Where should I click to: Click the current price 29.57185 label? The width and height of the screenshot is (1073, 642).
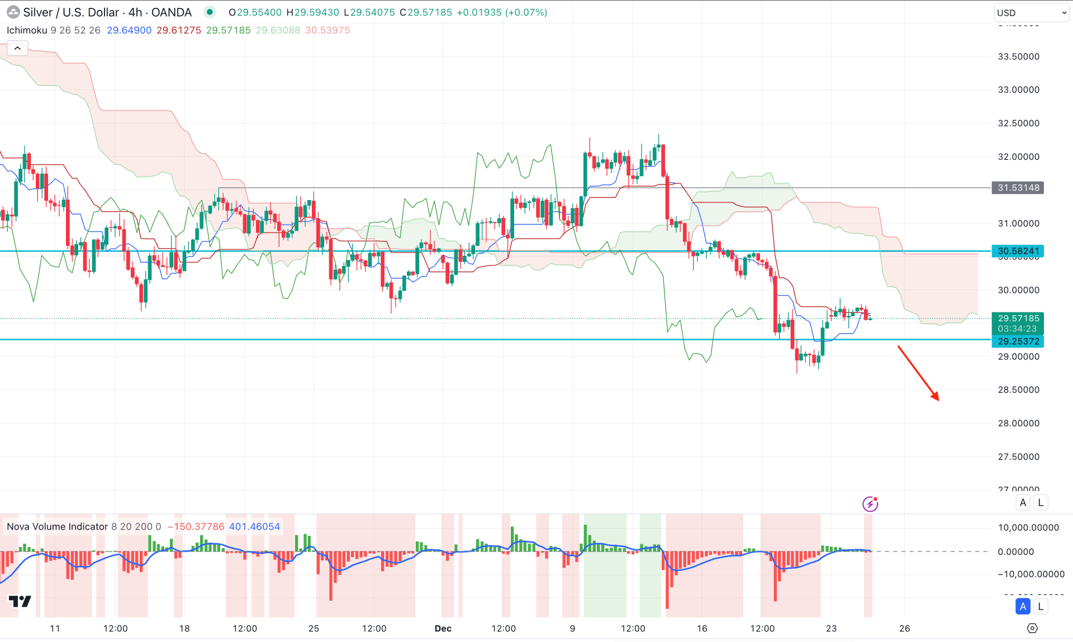click(x=1018, y=318)
